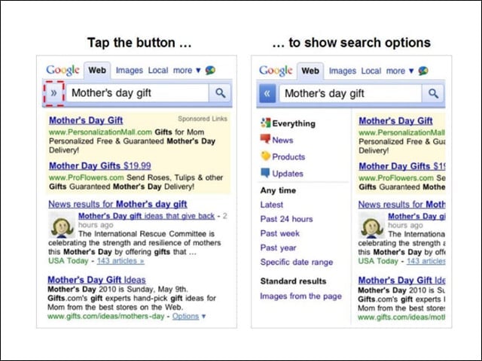This screenshot has width=482, height=361.
Task: Switch to the Images tab in the left panel
Action: point(130,70)
